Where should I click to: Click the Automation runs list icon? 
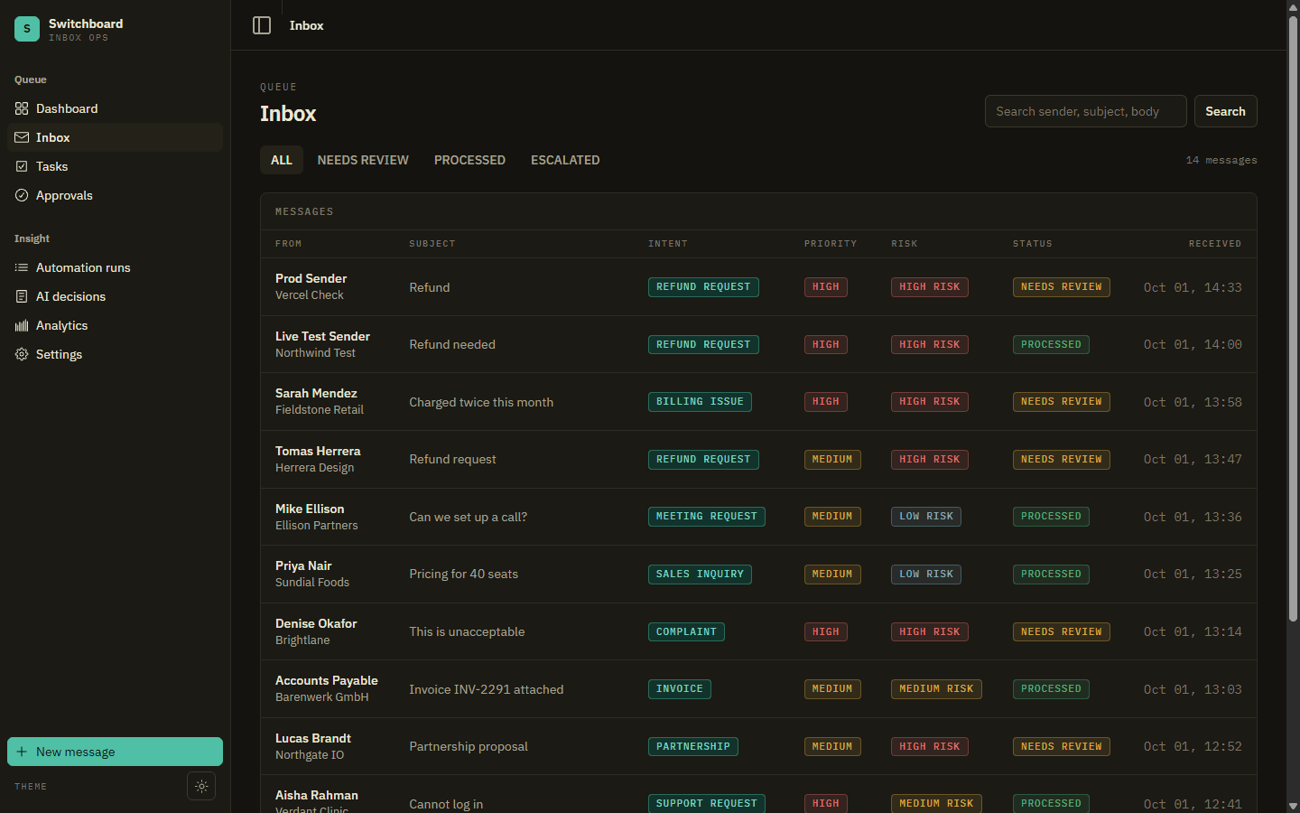(x=22, y=267)
